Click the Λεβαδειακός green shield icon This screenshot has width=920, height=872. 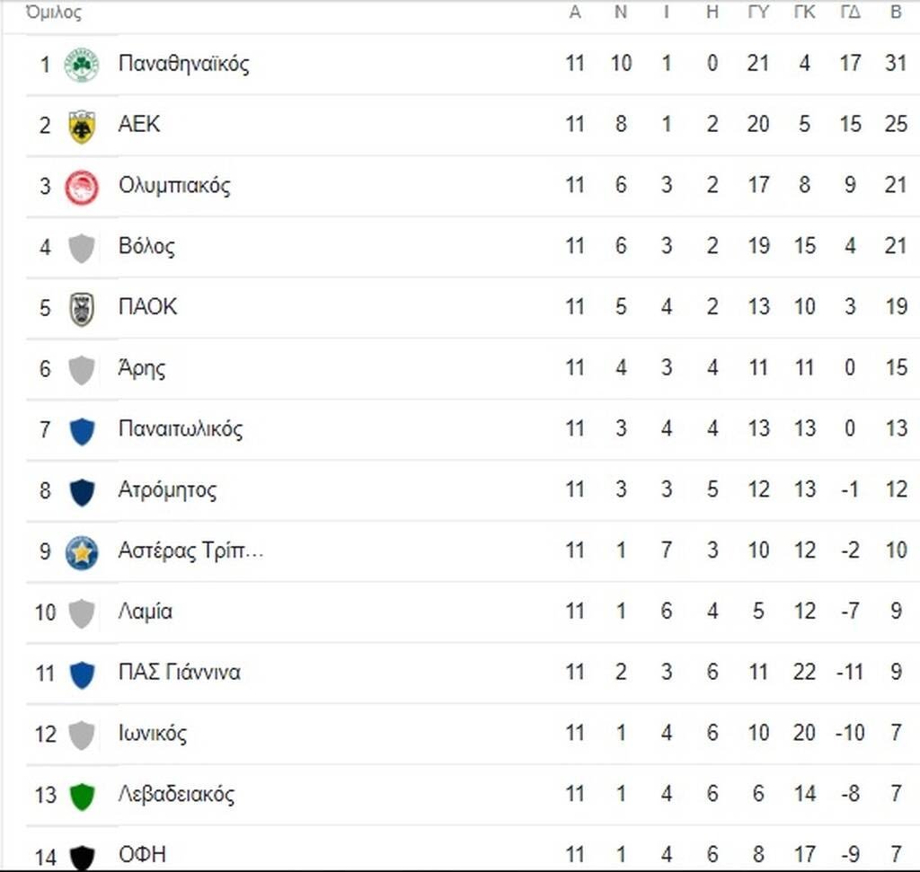coord(82,797)
